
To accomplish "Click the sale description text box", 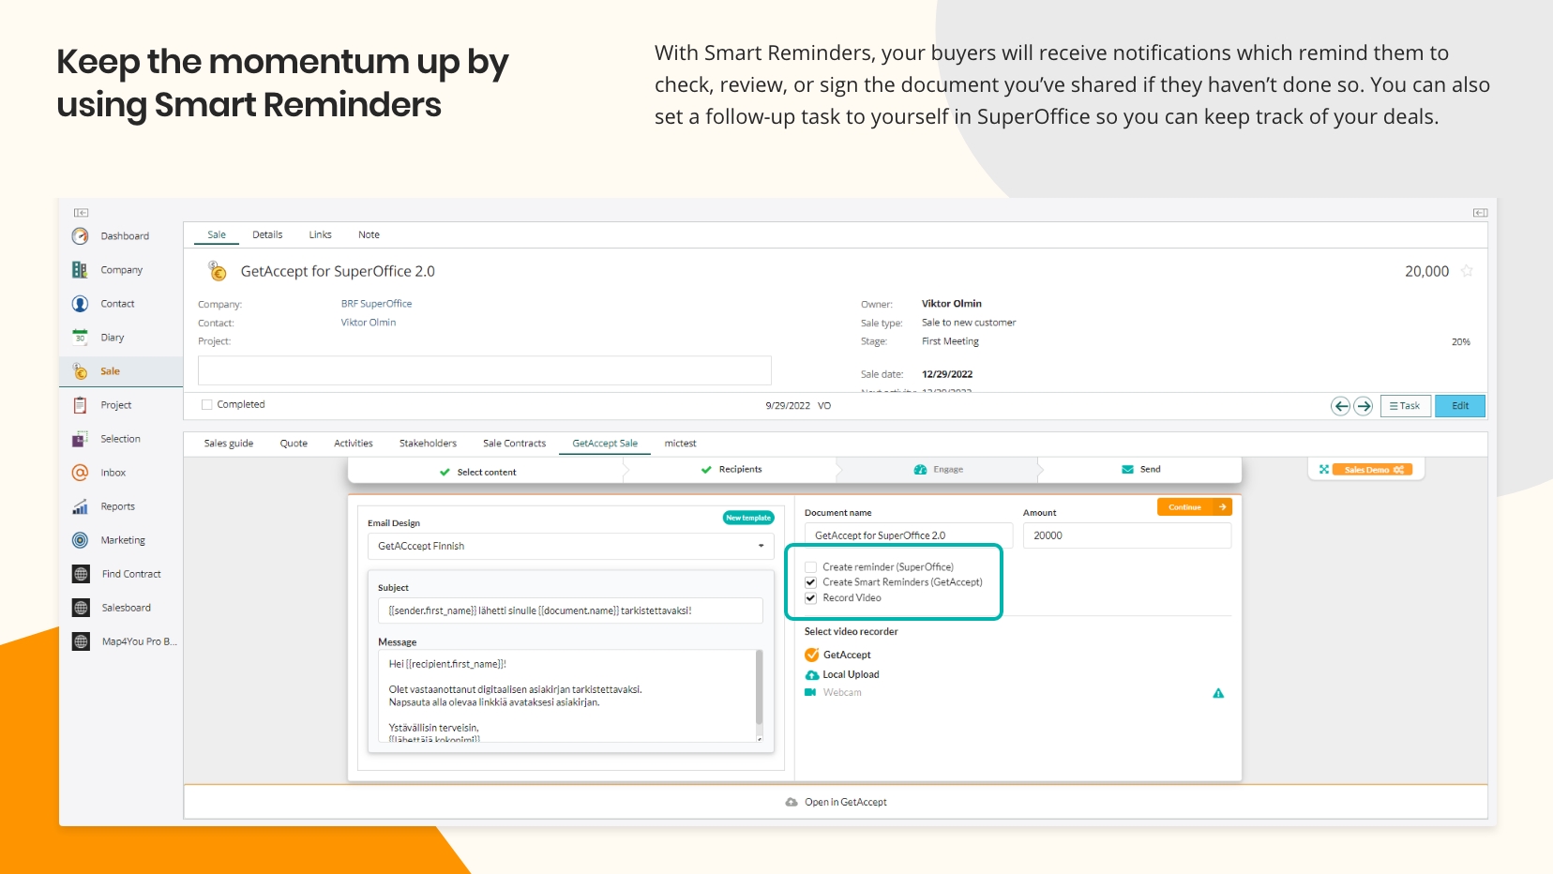I will click(x=485, y=370).
